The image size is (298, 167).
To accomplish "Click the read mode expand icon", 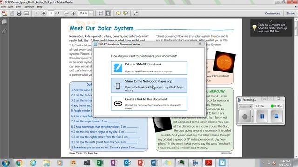I will coord(135,13).
